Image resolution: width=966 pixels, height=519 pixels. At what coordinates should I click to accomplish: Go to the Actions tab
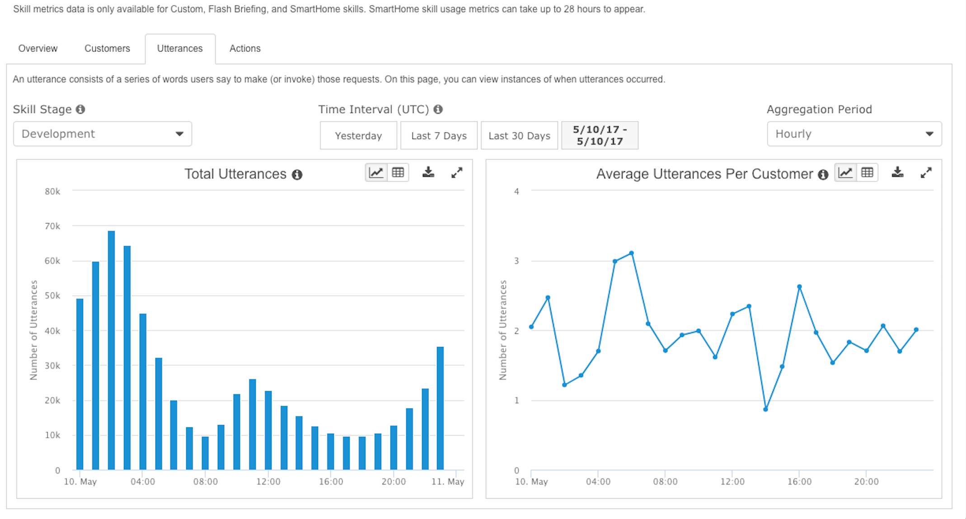[x=245, y=48]
